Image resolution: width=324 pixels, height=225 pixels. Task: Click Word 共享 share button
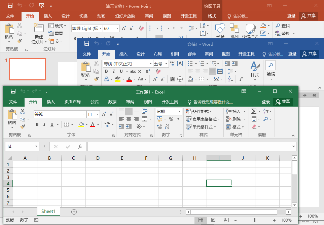pos(309,54)
